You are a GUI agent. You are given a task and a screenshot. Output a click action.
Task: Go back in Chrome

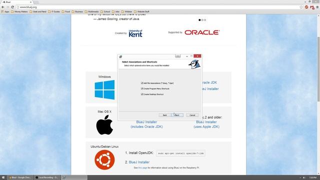(x=3, y=7)
